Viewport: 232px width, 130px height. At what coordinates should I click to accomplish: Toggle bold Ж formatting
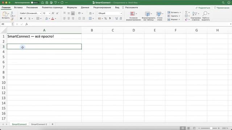21,18
